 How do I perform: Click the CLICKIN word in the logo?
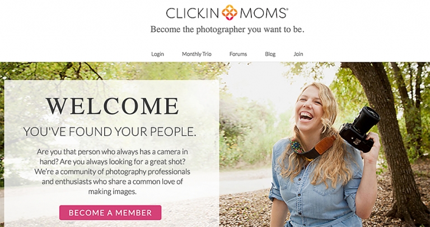pyautogui.click(x=192, y=13)
